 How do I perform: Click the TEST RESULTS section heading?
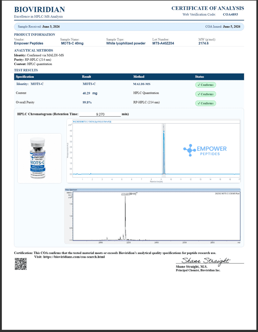26,70
